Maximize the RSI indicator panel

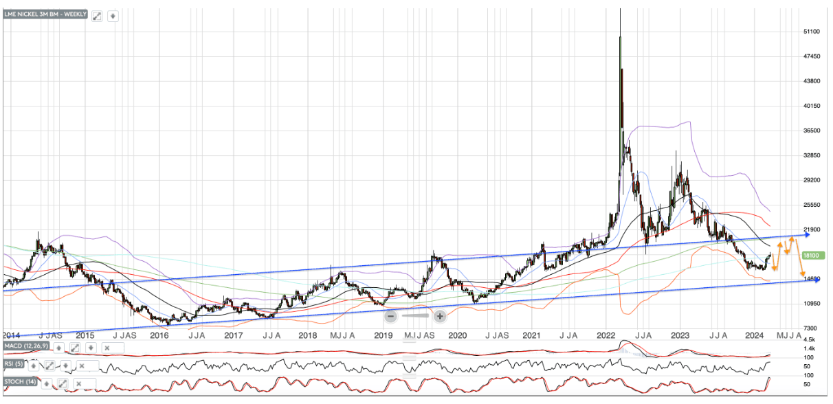[49, 366]
